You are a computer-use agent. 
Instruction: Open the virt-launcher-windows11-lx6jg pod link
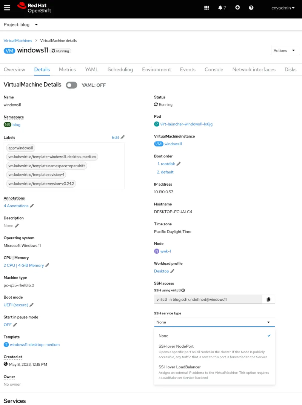coord(186,124)
